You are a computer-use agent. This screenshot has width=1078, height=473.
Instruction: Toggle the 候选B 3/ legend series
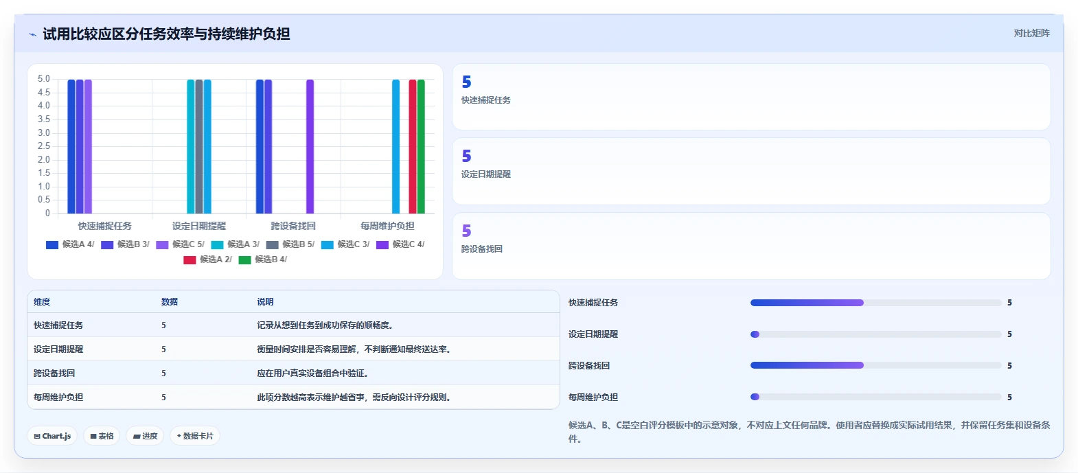125,244
